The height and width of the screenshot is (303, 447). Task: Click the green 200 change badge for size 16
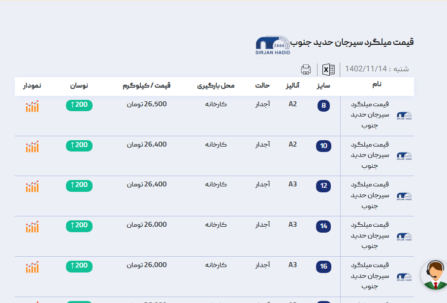79,266
